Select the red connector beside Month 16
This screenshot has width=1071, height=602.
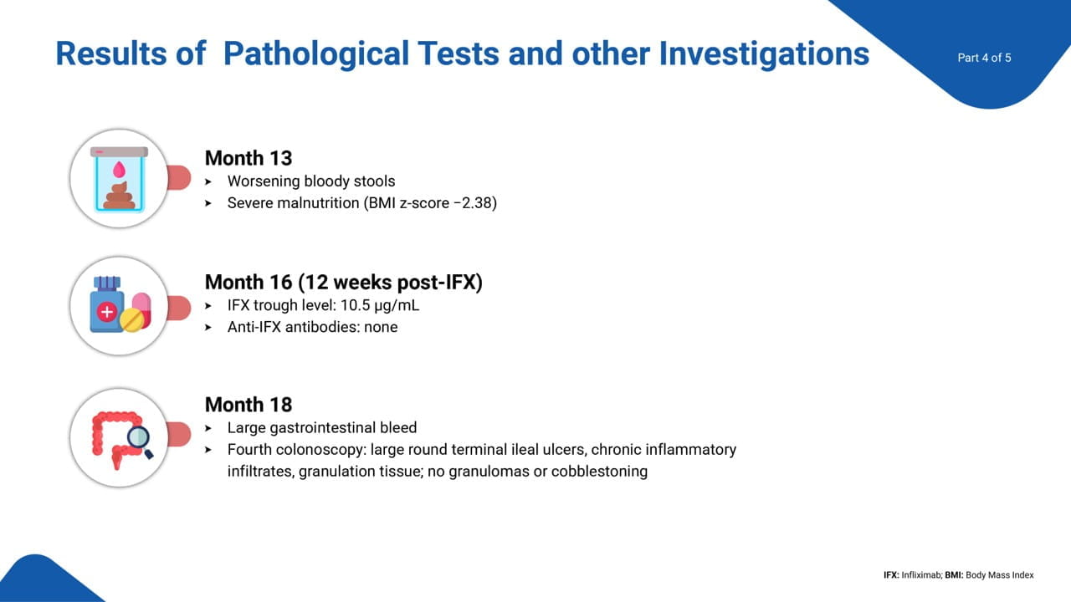coord(179,307)
